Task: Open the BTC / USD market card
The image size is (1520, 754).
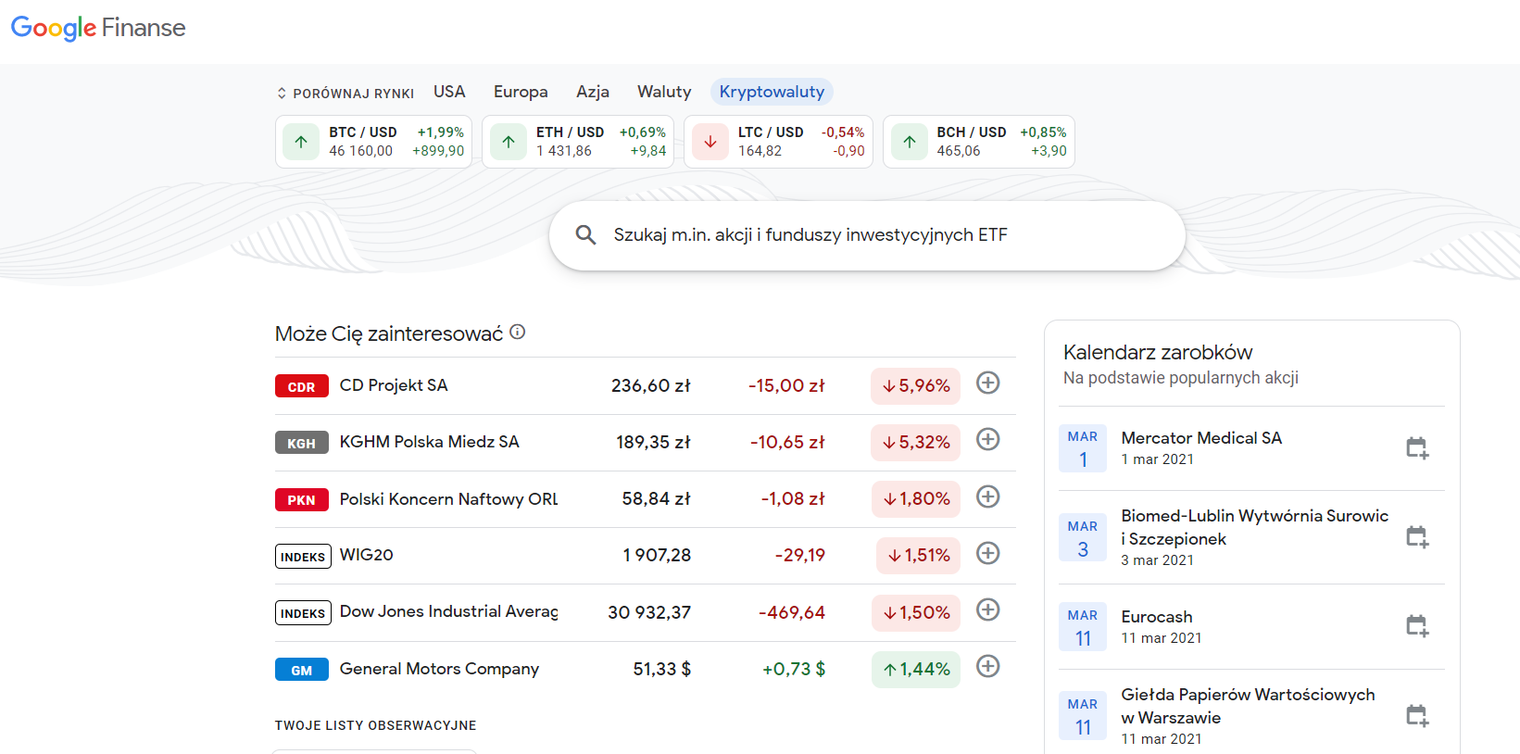Action: click(x=373, y=142)
